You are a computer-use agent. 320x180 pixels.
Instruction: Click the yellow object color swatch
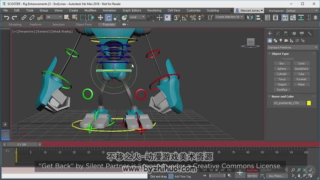[309, 103]
